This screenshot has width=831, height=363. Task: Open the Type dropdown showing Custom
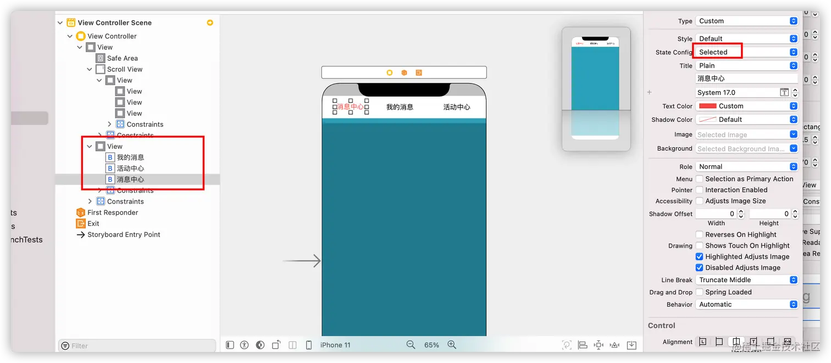(x=746, y=21)
